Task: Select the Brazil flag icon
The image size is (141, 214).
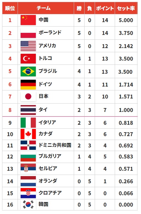Action: 28,71
